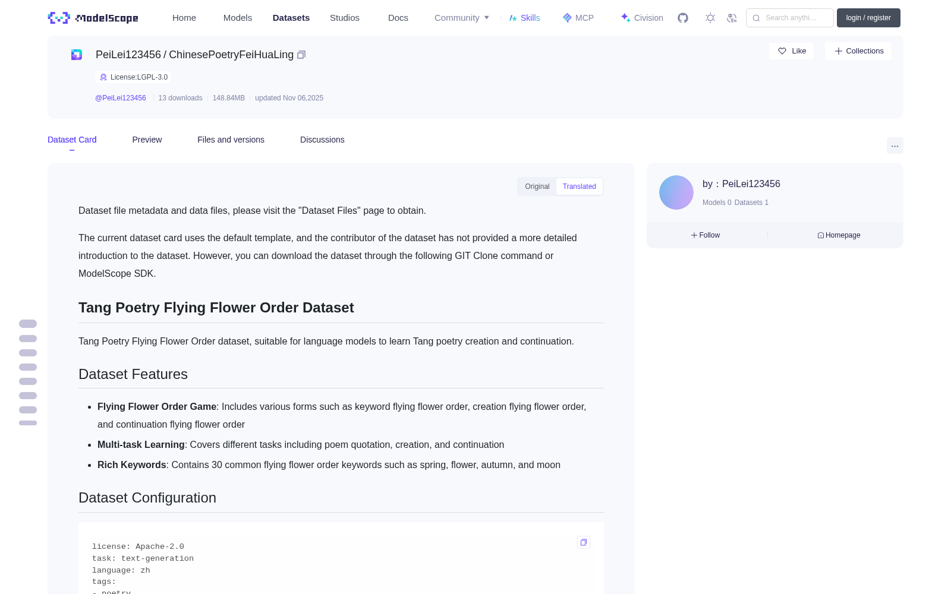
Task: Click the PeiLei123456 gradient avatar
Action: [x=676, y=192]
